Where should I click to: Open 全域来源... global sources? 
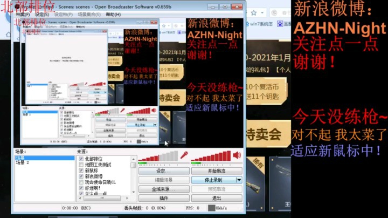pyautogui.click(x=164, y=189)
